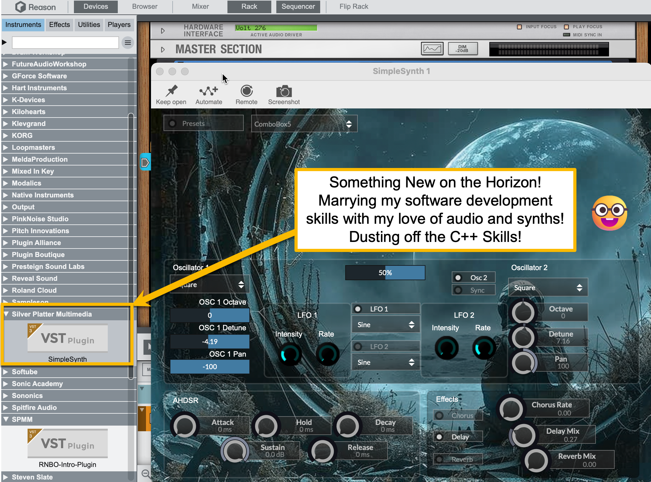Viewport: 651px width, 482px height.
Task: Open the Mixer view
Action: click(x=201, y=7)
